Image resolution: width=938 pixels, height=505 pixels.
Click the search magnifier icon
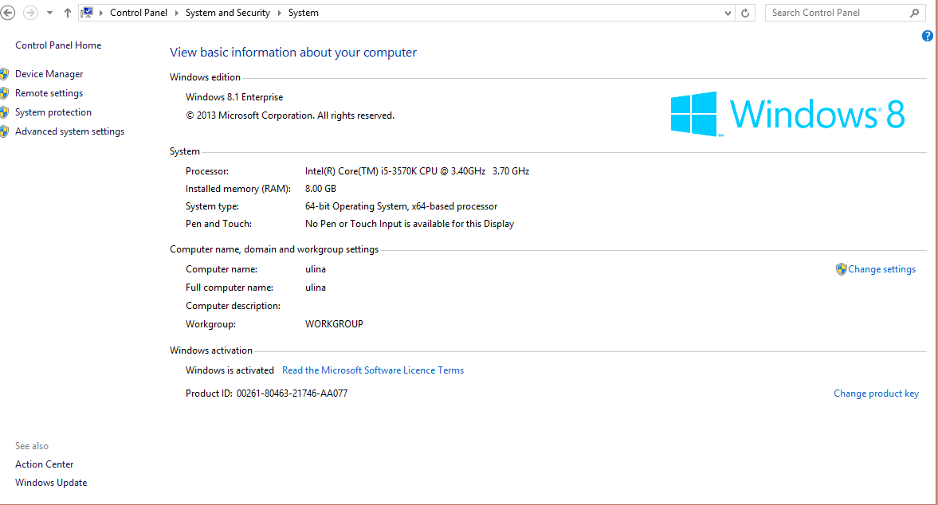pyautogui.click(x=915, y=13)
